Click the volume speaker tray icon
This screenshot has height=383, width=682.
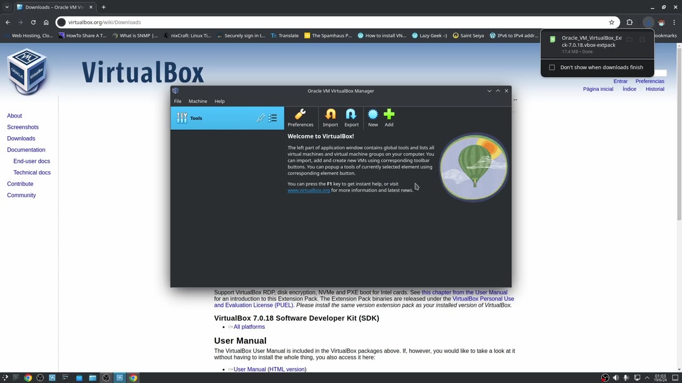coord(616,378)
